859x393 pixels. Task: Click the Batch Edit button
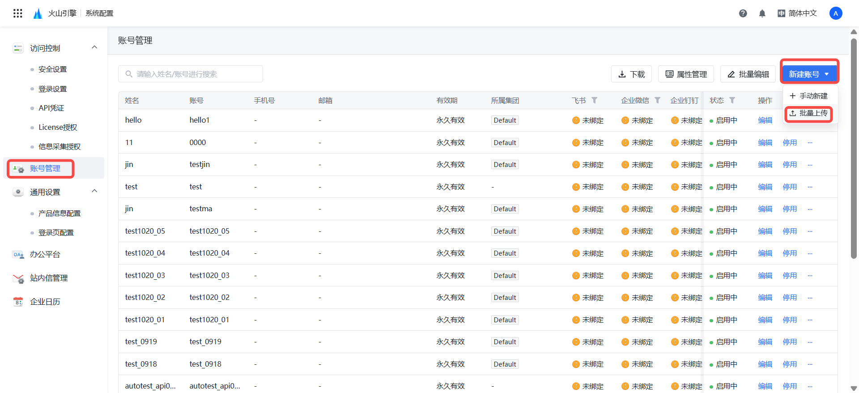[748, 74]
